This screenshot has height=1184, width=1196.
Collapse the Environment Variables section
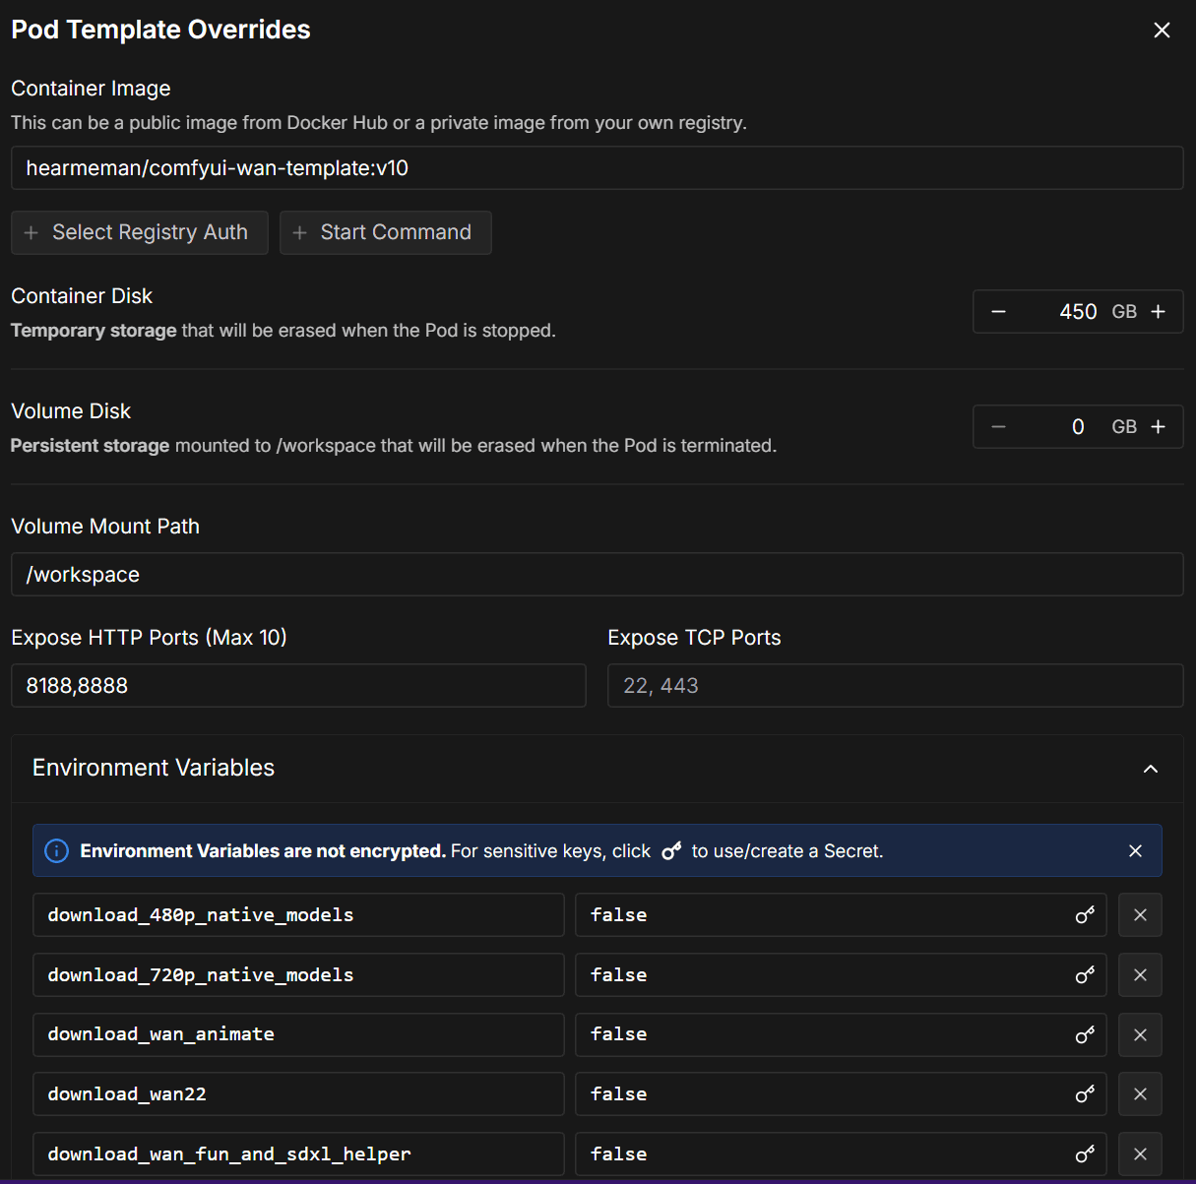click(1150, 769)
